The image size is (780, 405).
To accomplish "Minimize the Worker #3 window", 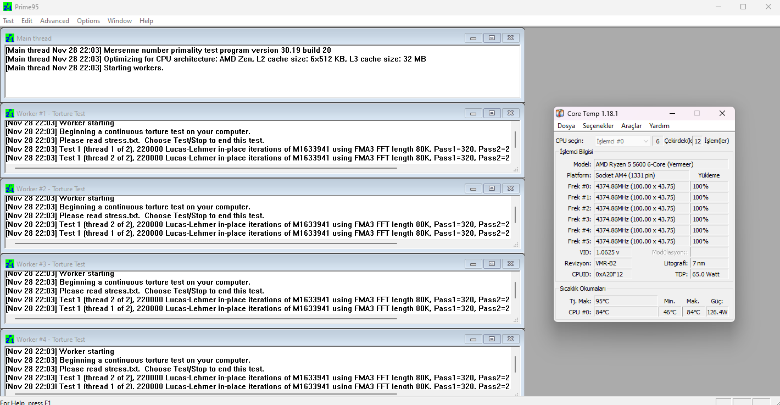I will (x=473, y=264).
